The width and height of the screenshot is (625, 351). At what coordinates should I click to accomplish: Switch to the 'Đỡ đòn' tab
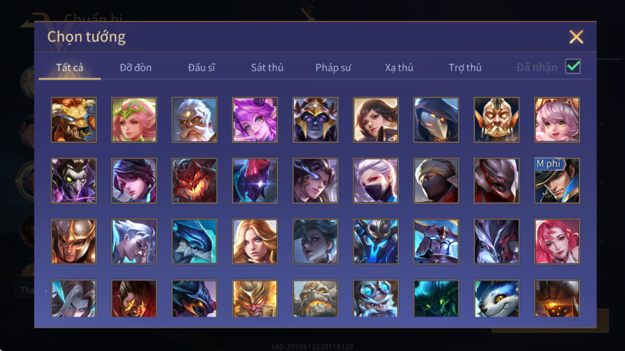(136, 68)
